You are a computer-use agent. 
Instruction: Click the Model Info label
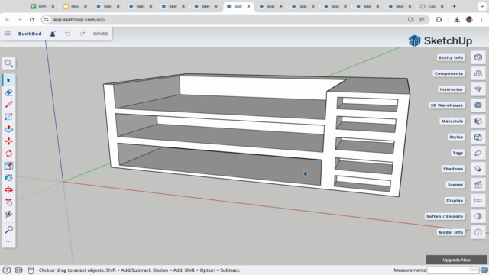(451, 232)
